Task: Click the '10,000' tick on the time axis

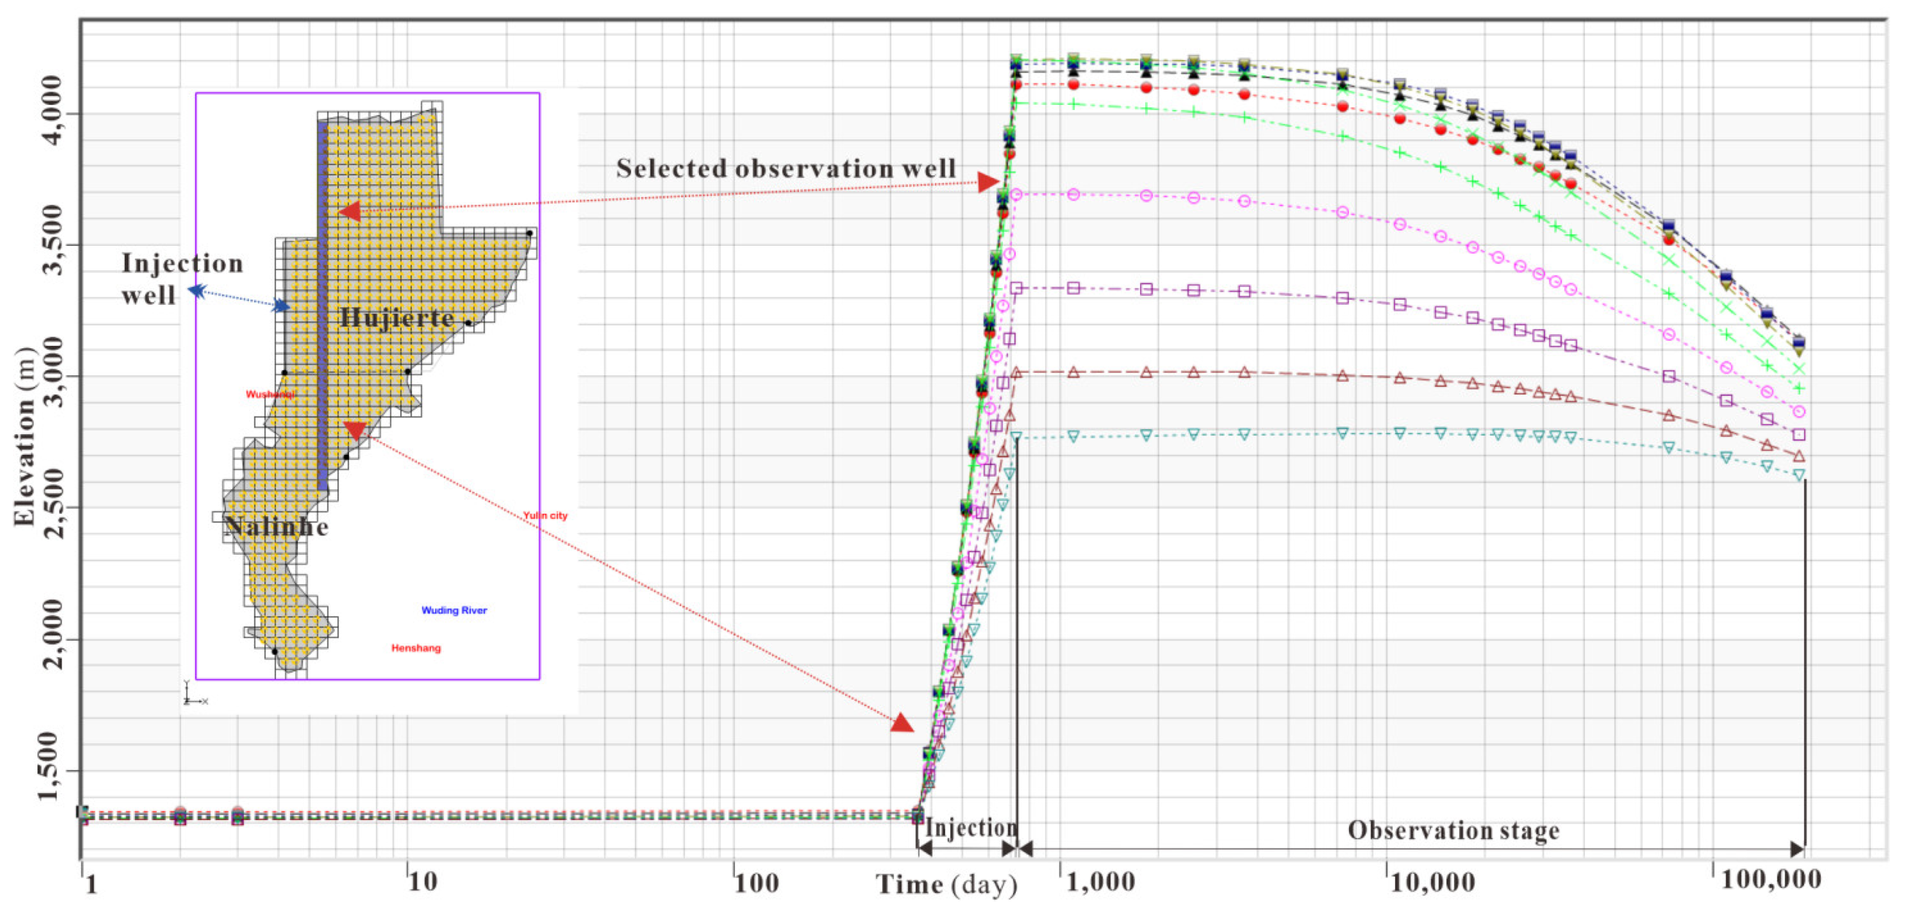Action: coord(1432,881)
